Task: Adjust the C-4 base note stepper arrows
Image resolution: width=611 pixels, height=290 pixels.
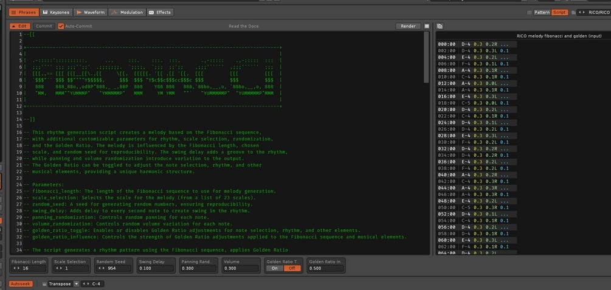Action: click(86, 284)
